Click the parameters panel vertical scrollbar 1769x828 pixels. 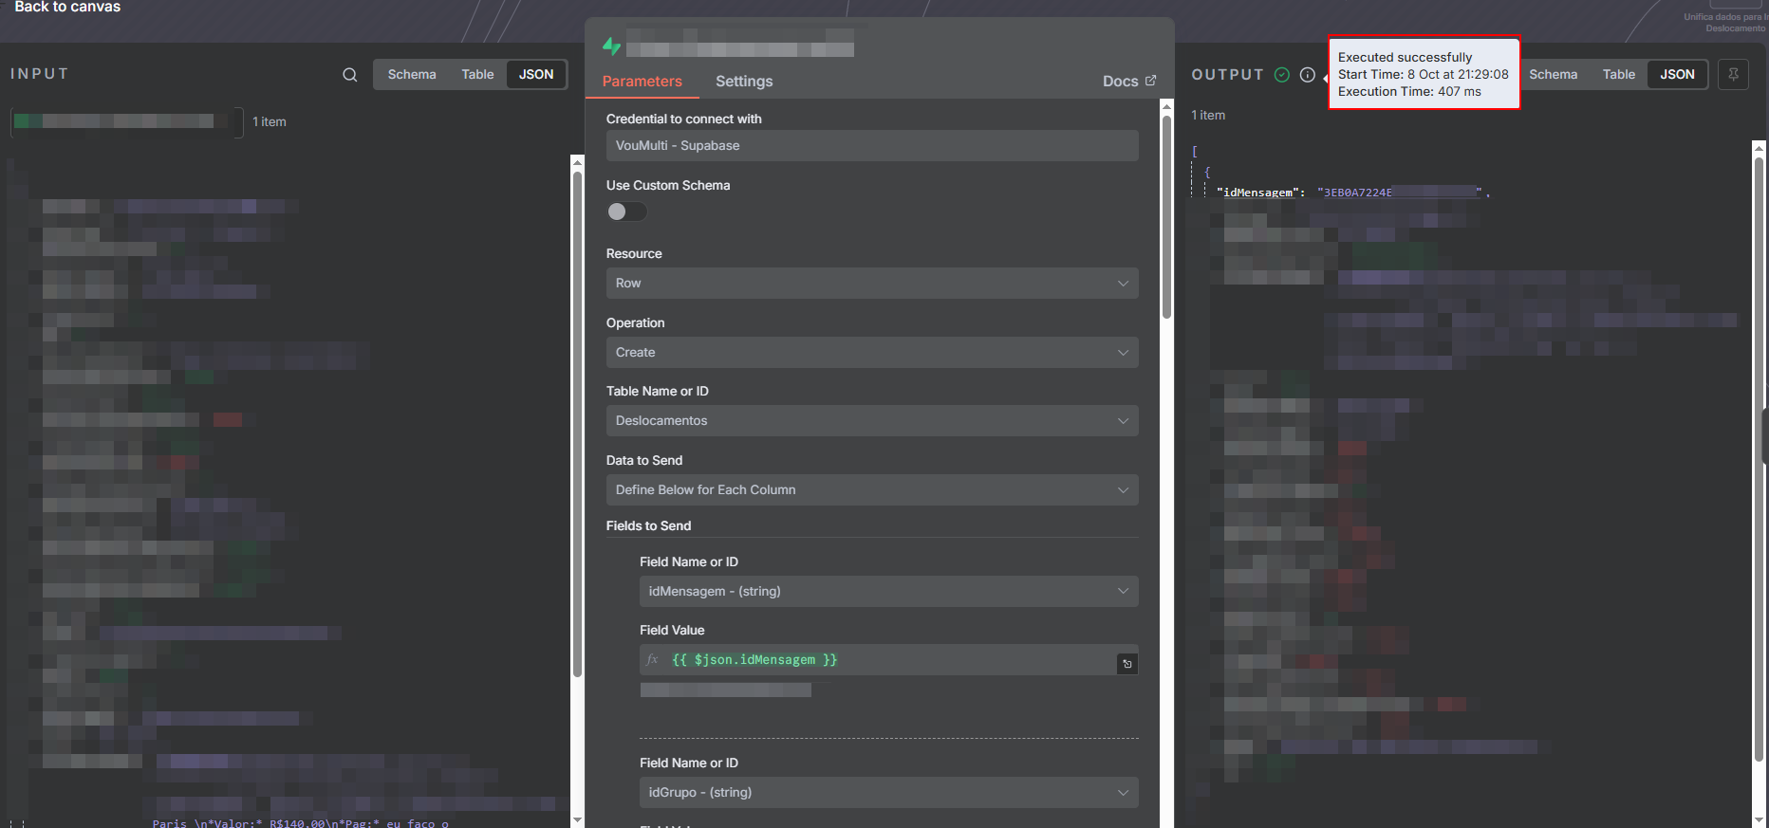[x=1166, y=218]
